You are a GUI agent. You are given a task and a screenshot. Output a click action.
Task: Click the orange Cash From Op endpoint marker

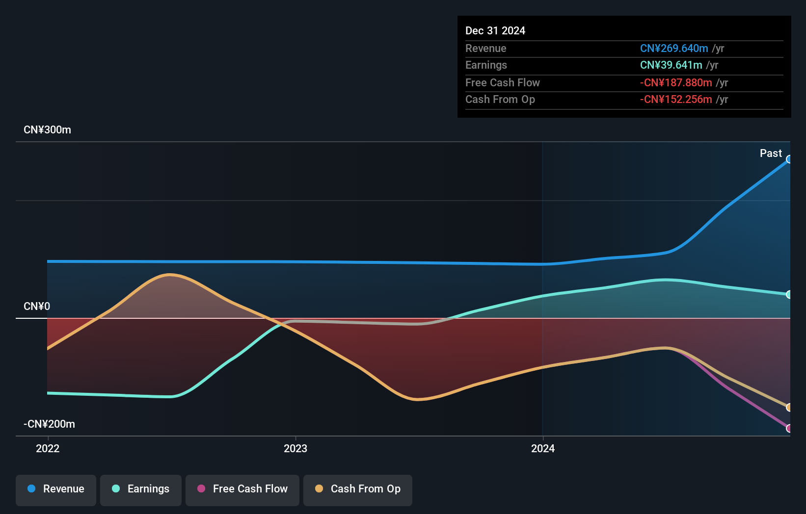click(x=789, y=408)
